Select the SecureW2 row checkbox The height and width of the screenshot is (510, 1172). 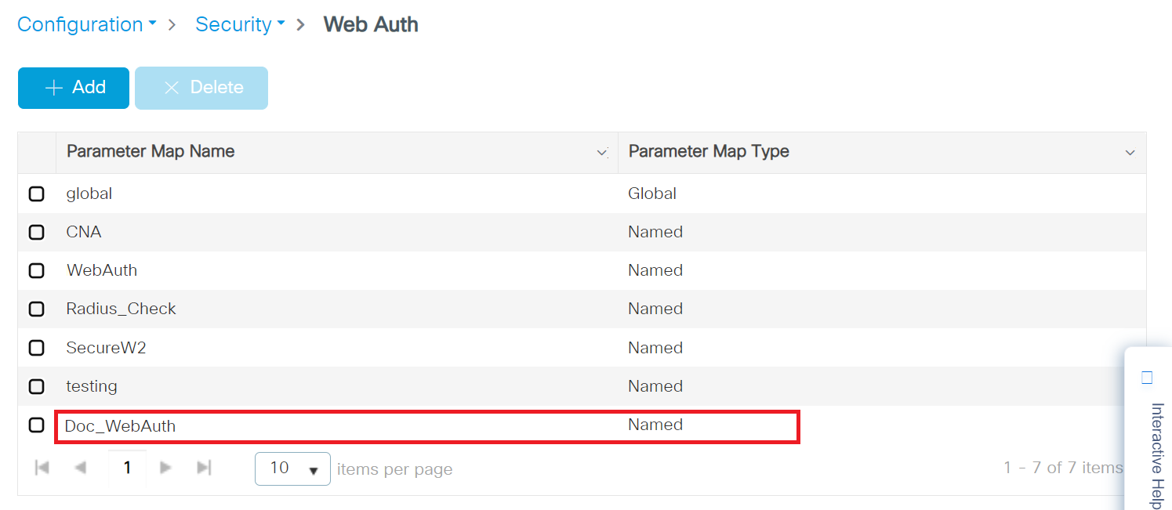(x=37, y=348)
